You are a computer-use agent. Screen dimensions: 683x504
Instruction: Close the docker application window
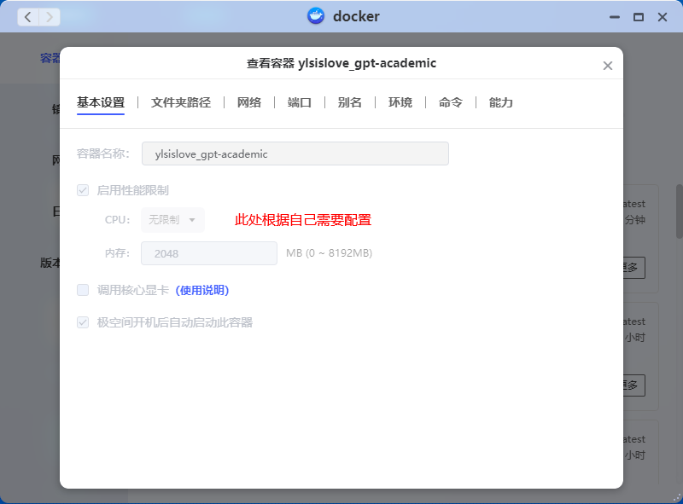663,17
